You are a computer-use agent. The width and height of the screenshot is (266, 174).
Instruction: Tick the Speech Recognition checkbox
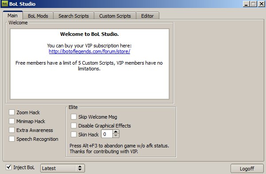click(x=12, y=139)
